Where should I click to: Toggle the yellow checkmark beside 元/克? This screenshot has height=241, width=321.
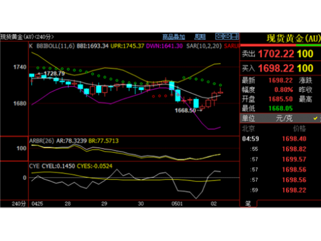315,118
